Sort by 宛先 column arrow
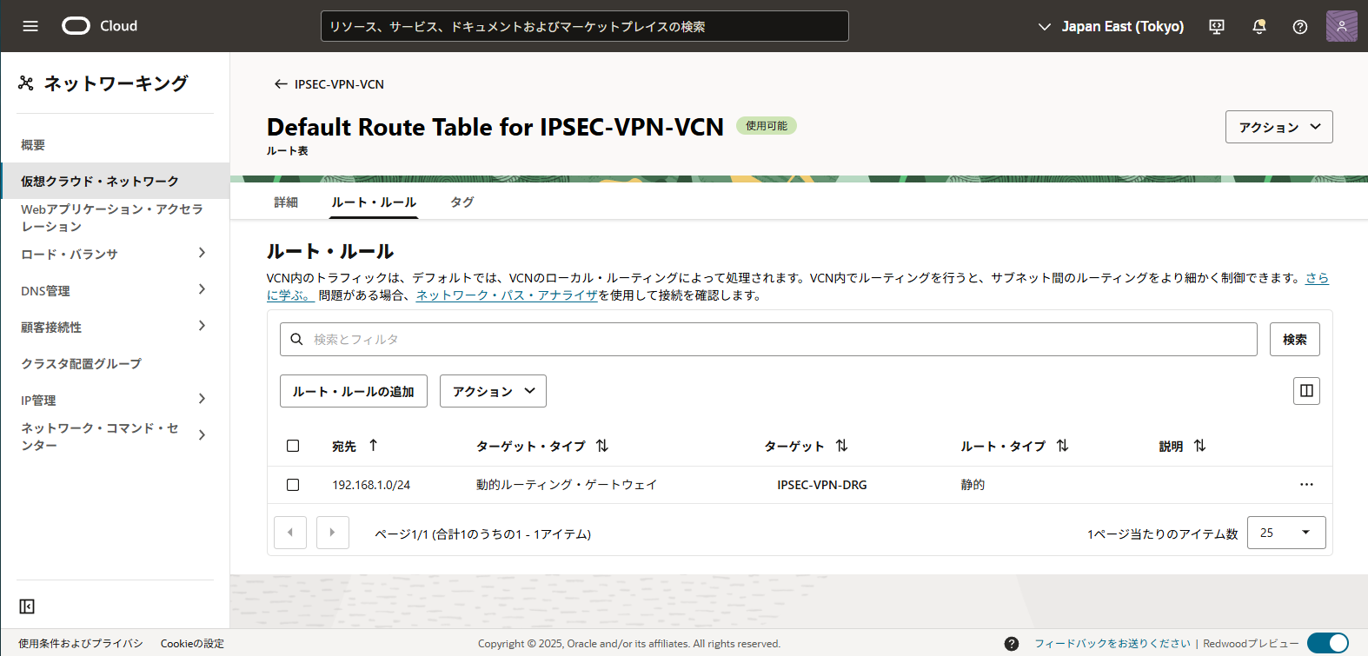 [373, 445]
